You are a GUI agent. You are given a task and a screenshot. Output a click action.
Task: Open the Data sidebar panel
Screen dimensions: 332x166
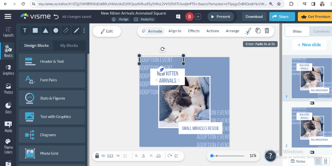(x=8, y=108)
